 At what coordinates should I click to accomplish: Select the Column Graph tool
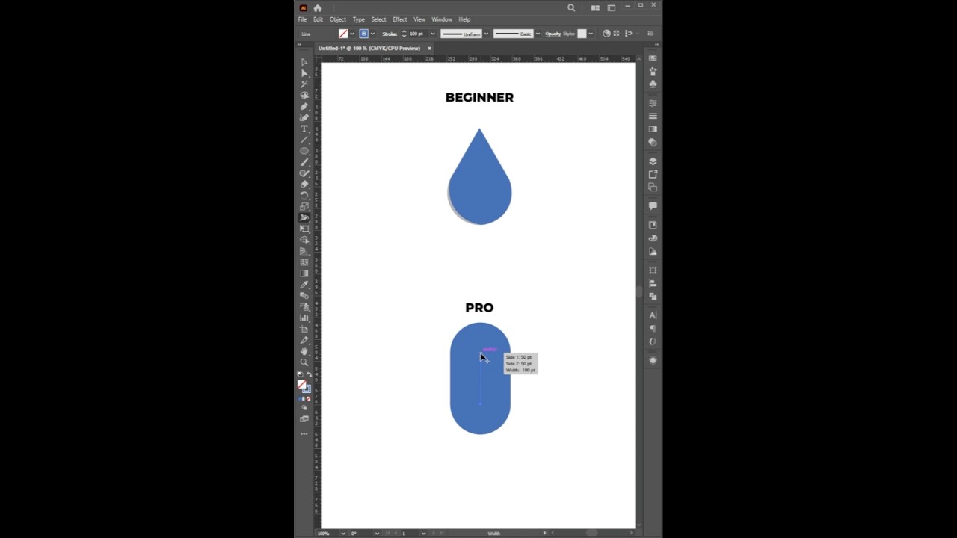[304, 318]
